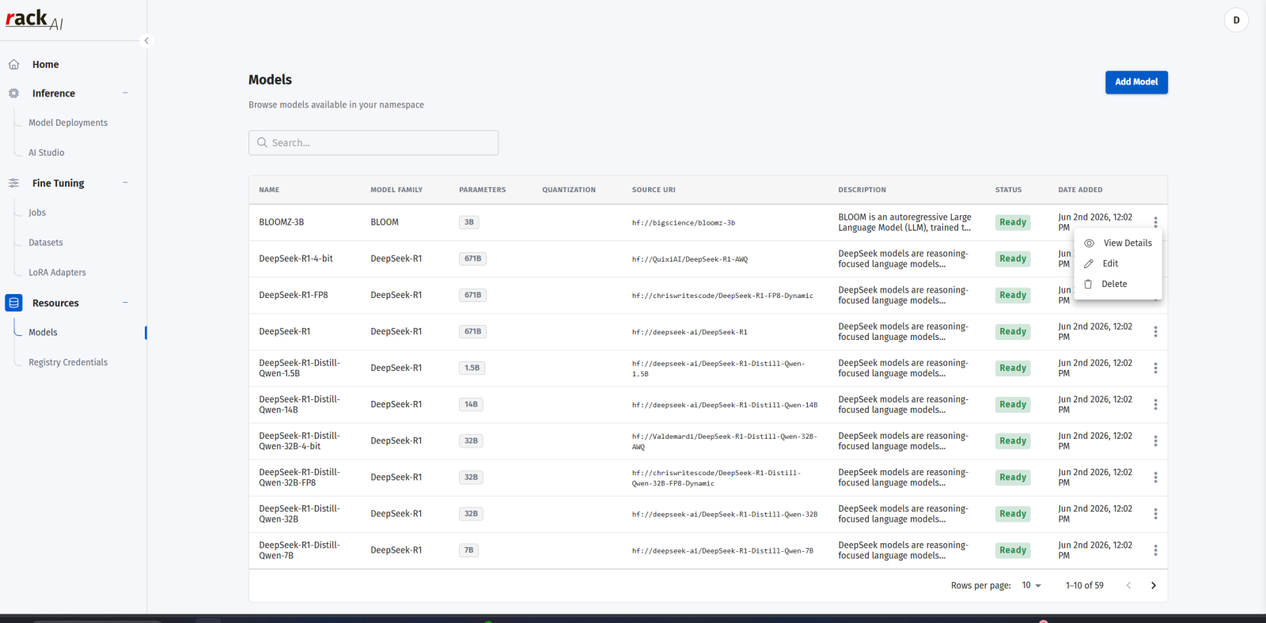The image size is (1266, 623).
Task: Open actions menu for DeepSeek-R1-Distill-Qwen-1.5B
Action: coord(1155,368)
